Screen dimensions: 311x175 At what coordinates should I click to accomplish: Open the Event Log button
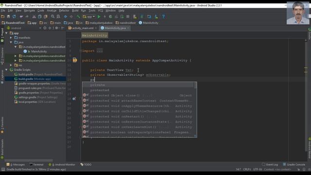[x=270, y=164]
